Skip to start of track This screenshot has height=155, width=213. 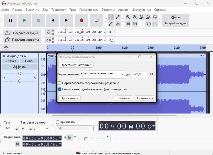[x=52, y=20]
